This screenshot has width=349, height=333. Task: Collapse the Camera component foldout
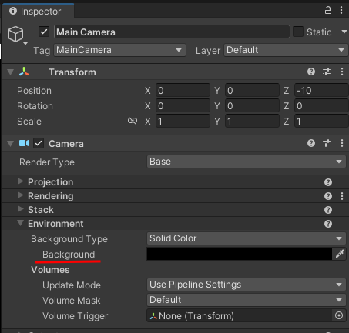tap(11, 144)
